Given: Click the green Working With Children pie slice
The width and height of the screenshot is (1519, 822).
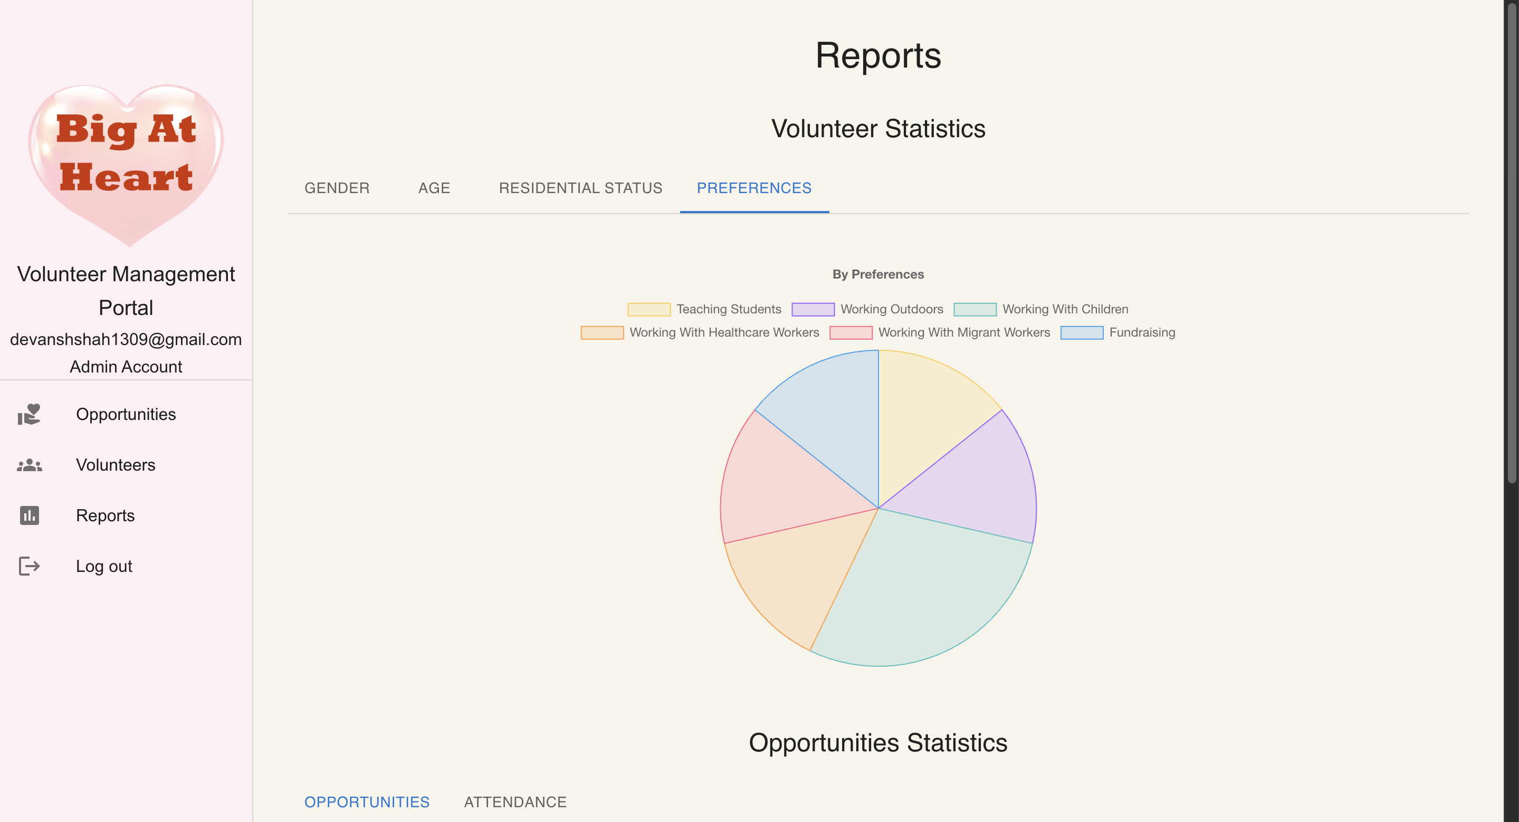Looking at the screenshot, I should tap(926, 596).
